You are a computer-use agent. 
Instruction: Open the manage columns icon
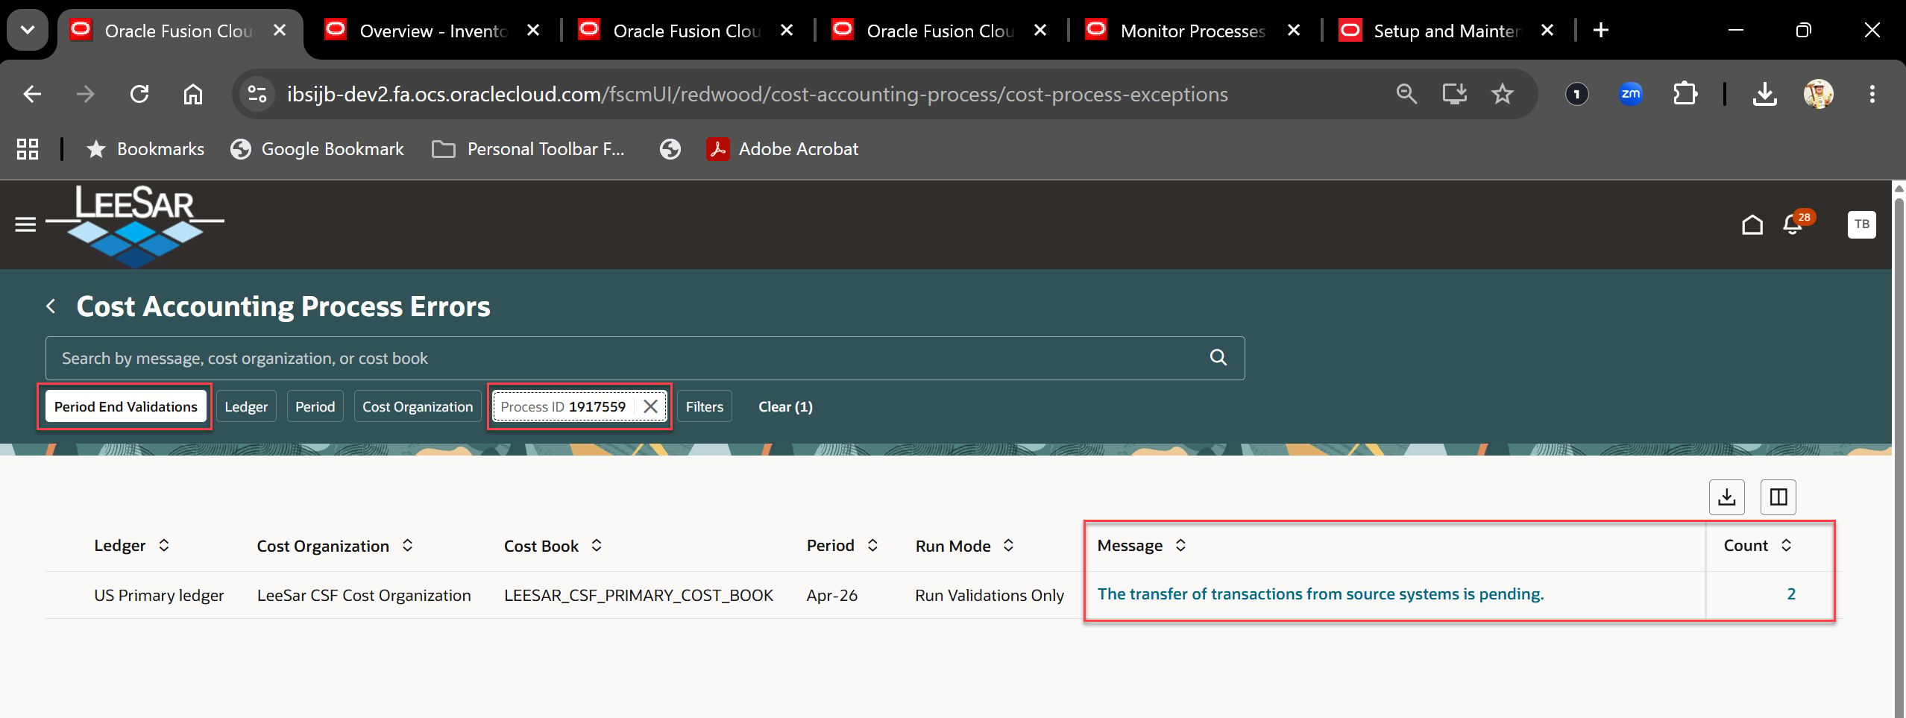point(1778,497)
